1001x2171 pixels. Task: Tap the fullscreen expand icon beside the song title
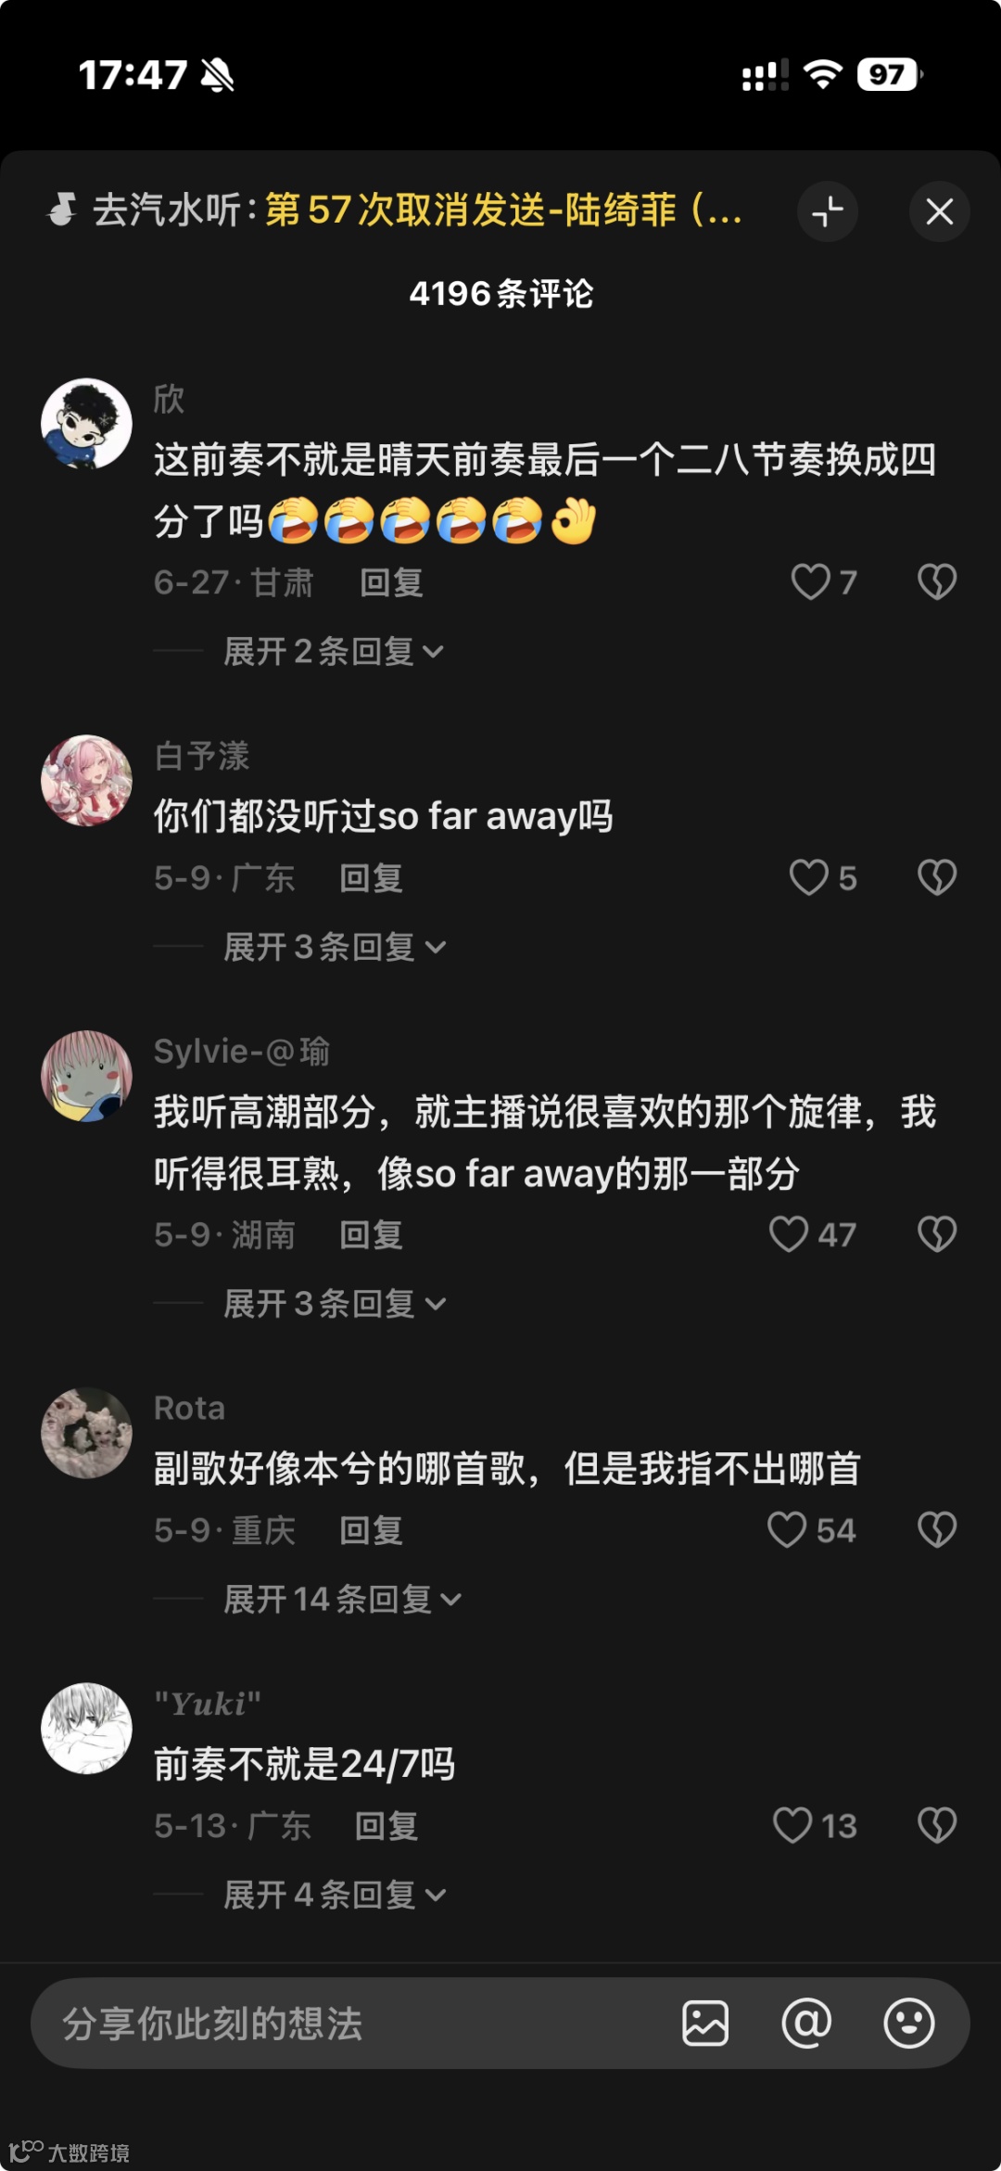tap(828, 211)
